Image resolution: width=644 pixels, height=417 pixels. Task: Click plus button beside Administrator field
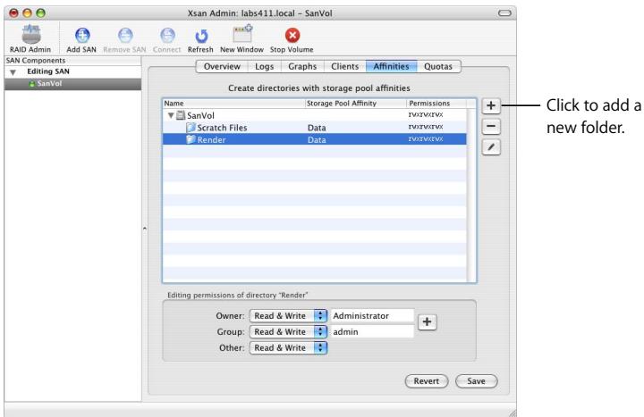(x=428, y=321)
